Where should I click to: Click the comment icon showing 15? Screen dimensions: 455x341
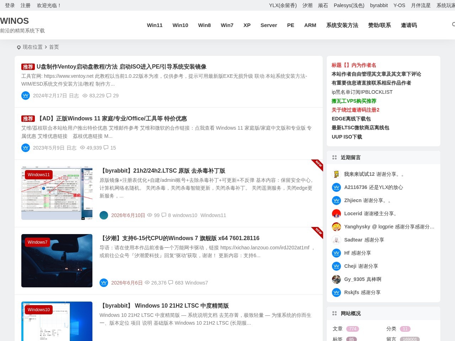[x=106, y=148]
